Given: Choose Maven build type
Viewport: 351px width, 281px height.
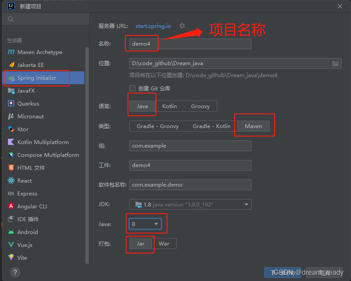Looking at the screenshot, I should 253,126.
